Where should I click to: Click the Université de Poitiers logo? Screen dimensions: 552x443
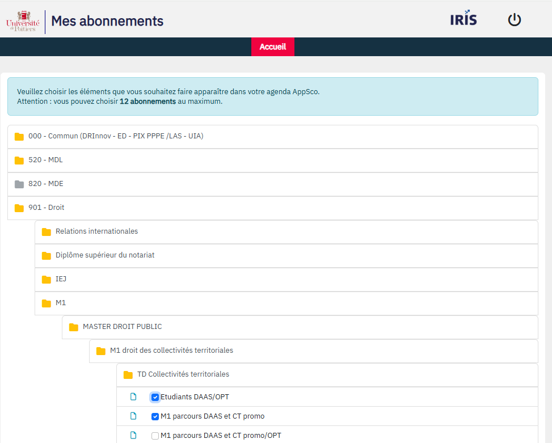[22, 21]
